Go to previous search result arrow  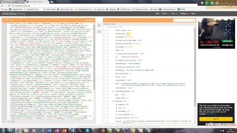pos(194,20)
